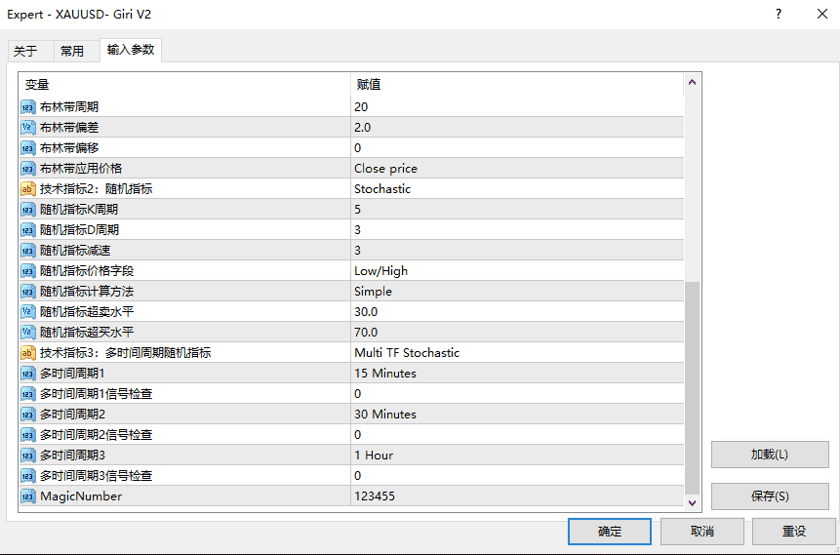Click the scrollbar down arrow
Image resolution: width=840 pixels, height=555 pixels.
pos(693,502)
